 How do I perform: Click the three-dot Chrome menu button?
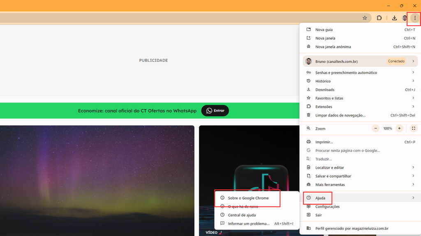point(415,18)
